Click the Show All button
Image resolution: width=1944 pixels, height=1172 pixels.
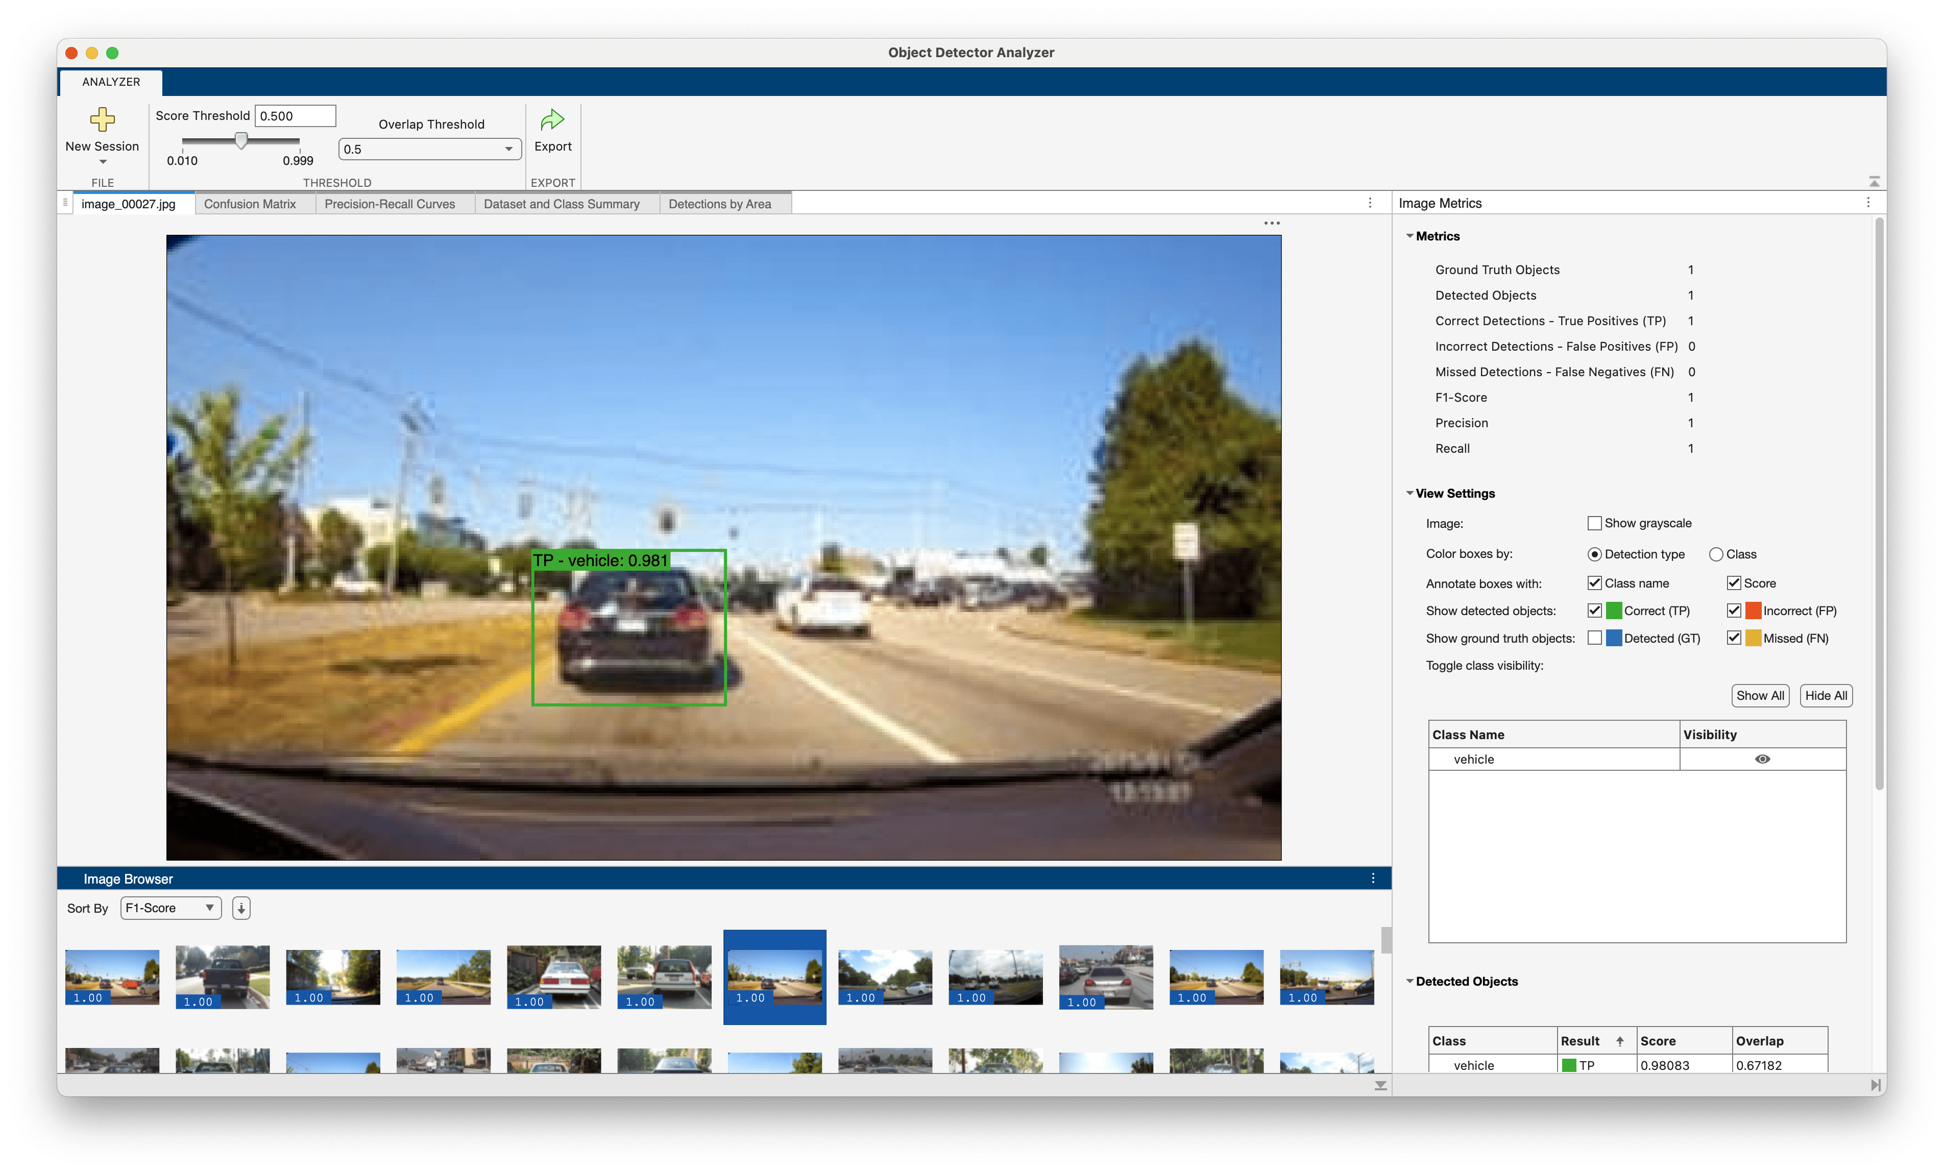pyautogui.click(x=1760, y=696)
